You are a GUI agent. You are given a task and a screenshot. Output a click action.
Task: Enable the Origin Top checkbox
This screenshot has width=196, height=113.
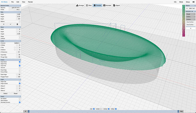20,82
